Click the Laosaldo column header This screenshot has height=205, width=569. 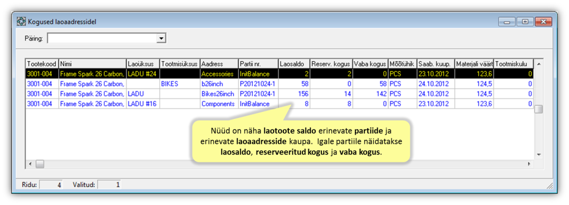click(294, 63)
